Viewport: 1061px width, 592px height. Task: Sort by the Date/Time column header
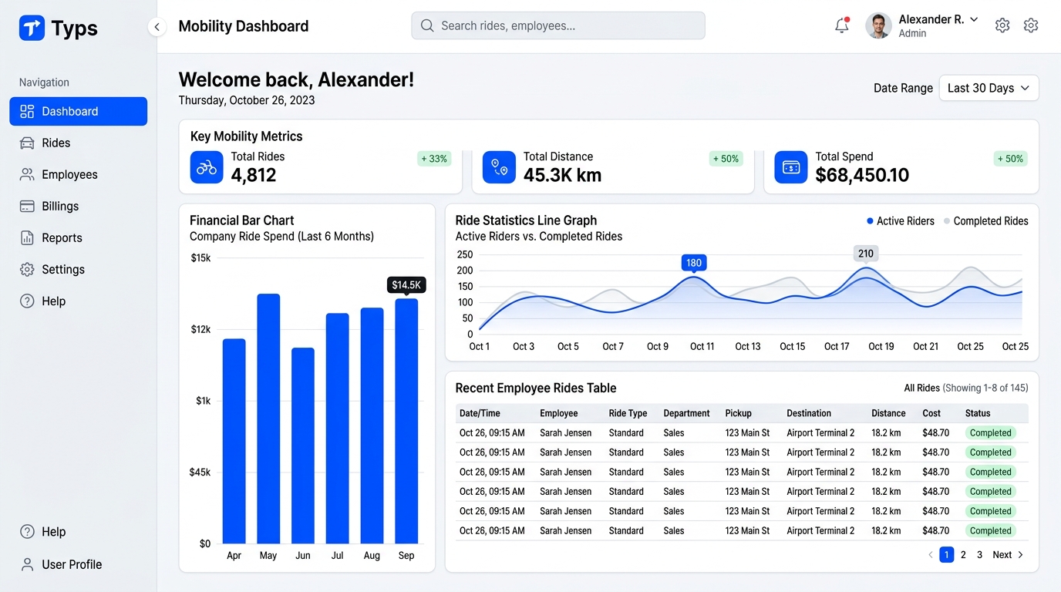coord(480,413)
